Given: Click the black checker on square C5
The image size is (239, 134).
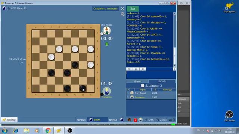Looking at the screenshot, I should point(75,65).
